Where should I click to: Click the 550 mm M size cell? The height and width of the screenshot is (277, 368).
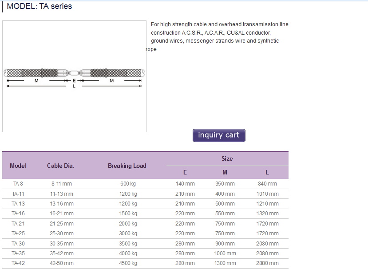(225, 214)
